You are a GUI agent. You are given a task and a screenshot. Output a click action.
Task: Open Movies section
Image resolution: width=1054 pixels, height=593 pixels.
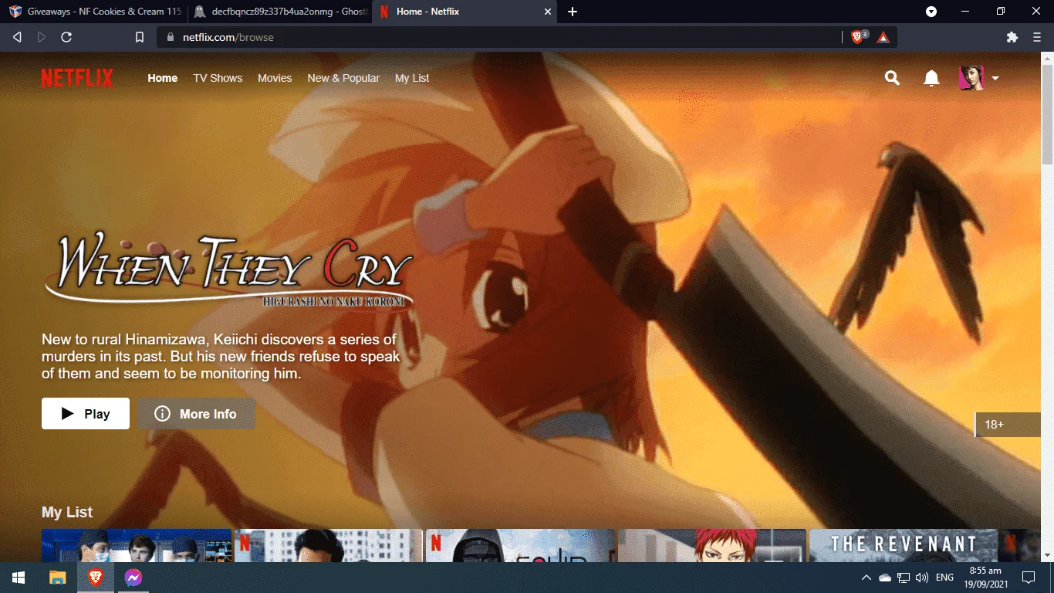[275, 78]
